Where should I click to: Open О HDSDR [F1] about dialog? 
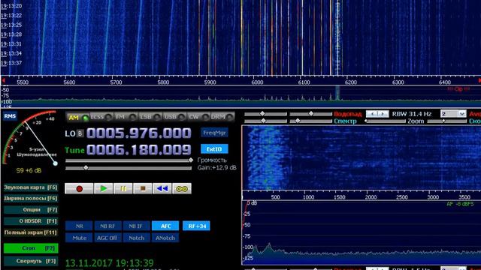pos(31,221)
